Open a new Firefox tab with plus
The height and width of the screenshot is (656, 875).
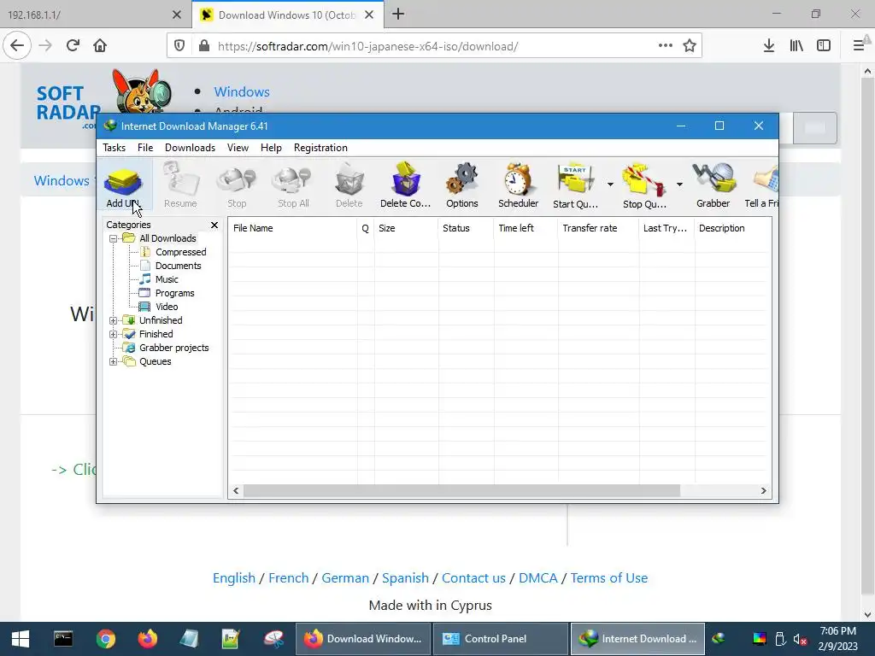pos(398,15)
